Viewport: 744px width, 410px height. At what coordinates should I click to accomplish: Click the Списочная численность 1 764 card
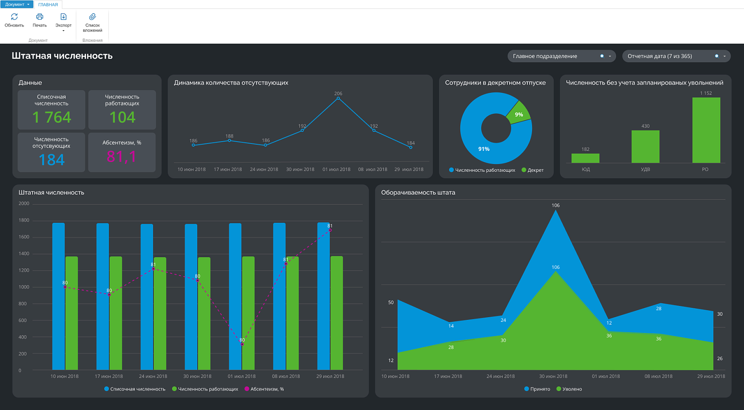click(x=52, y=110)
